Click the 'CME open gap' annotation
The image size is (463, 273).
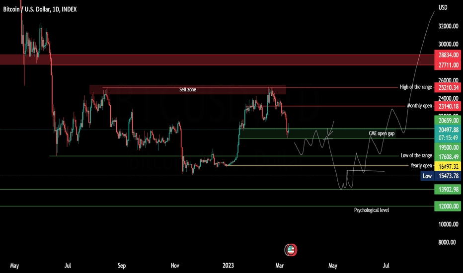[382, 134]
